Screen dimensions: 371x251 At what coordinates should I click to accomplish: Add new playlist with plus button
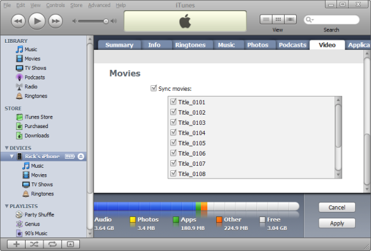[x=17, y=244]
